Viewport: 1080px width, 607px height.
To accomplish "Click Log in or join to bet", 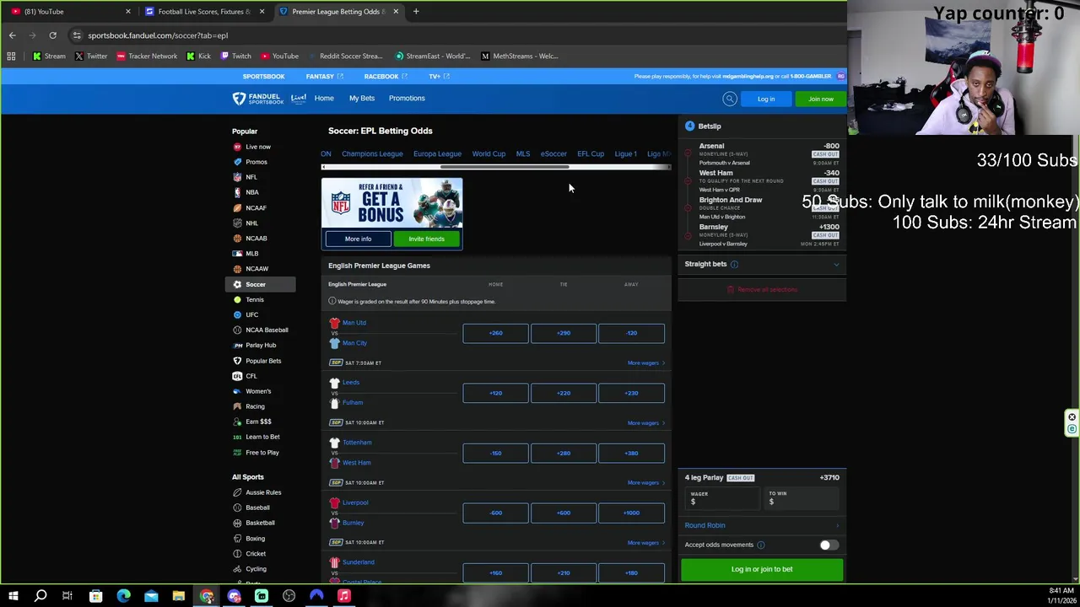I will (x=762, y=570).
